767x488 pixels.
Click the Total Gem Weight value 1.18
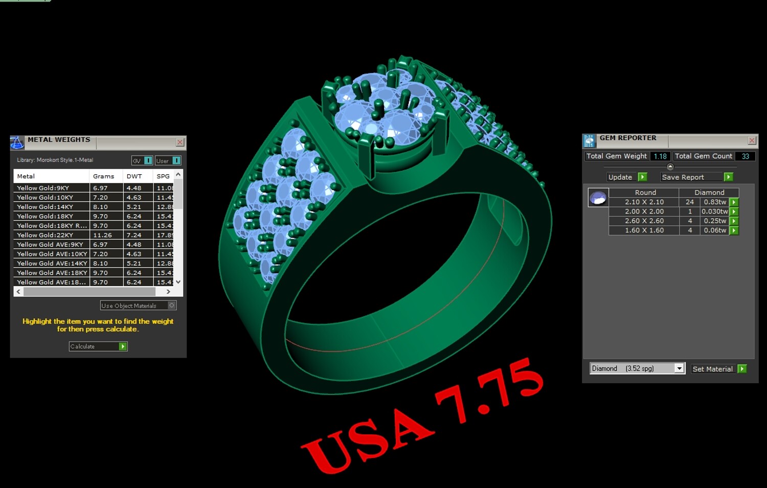(660, 156)
